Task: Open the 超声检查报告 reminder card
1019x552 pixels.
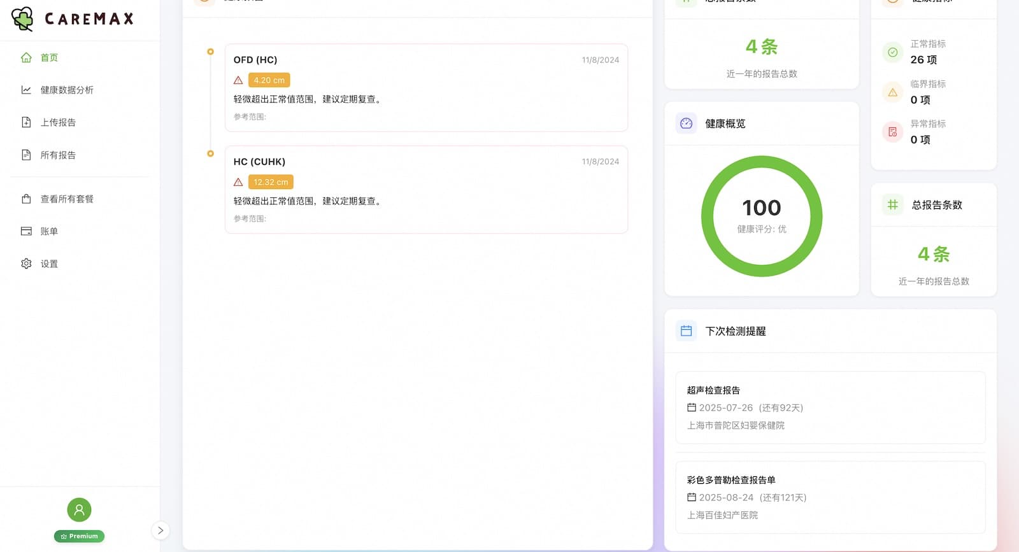Action: (x=830, y=407)
